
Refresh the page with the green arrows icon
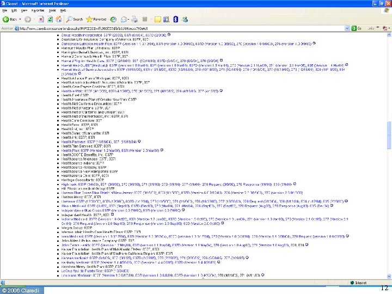[x=50, y=19]
